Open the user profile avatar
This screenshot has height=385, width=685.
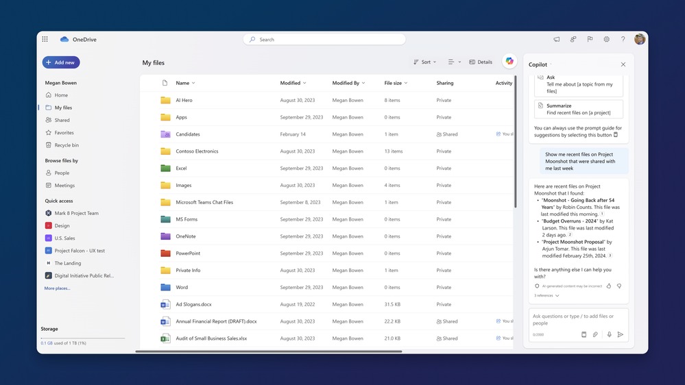click(x=640, y=39)
